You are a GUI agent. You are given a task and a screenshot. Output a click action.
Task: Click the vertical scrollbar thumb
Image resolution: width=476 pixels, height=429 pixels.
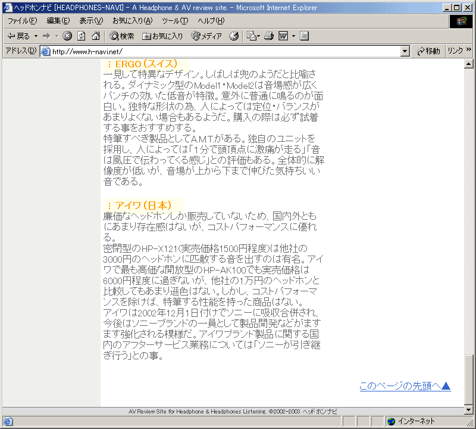[469, 379]
